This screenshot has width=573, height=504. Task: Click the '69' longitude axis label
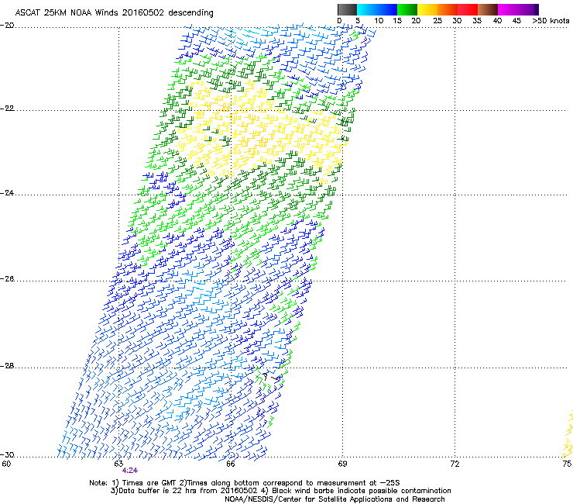click(342, 464)
